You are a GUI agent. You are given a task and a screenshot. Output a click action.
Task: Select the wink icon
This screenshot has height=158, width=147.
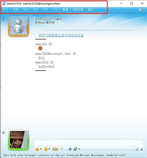pyautogui.click(x=46, y=149)
